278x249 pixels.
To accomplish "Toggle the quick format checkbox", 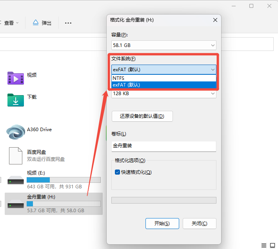I will point(117,172).
